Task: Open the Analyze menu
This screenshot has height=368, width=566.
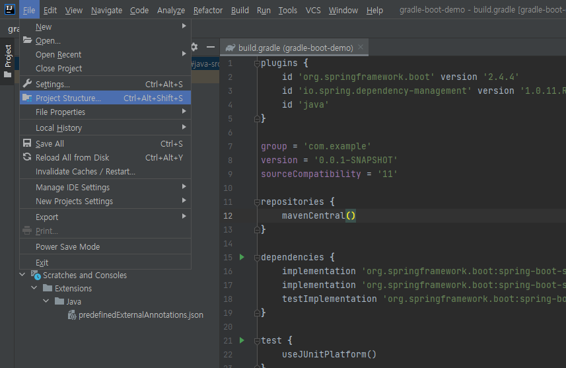Action: pos(171,10)
